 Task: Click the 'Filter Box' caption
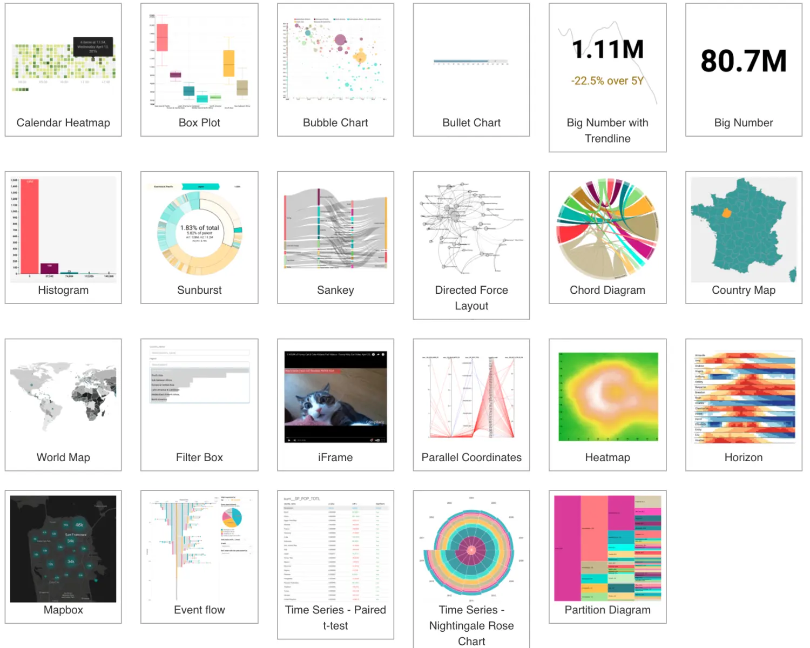point(199,457)
